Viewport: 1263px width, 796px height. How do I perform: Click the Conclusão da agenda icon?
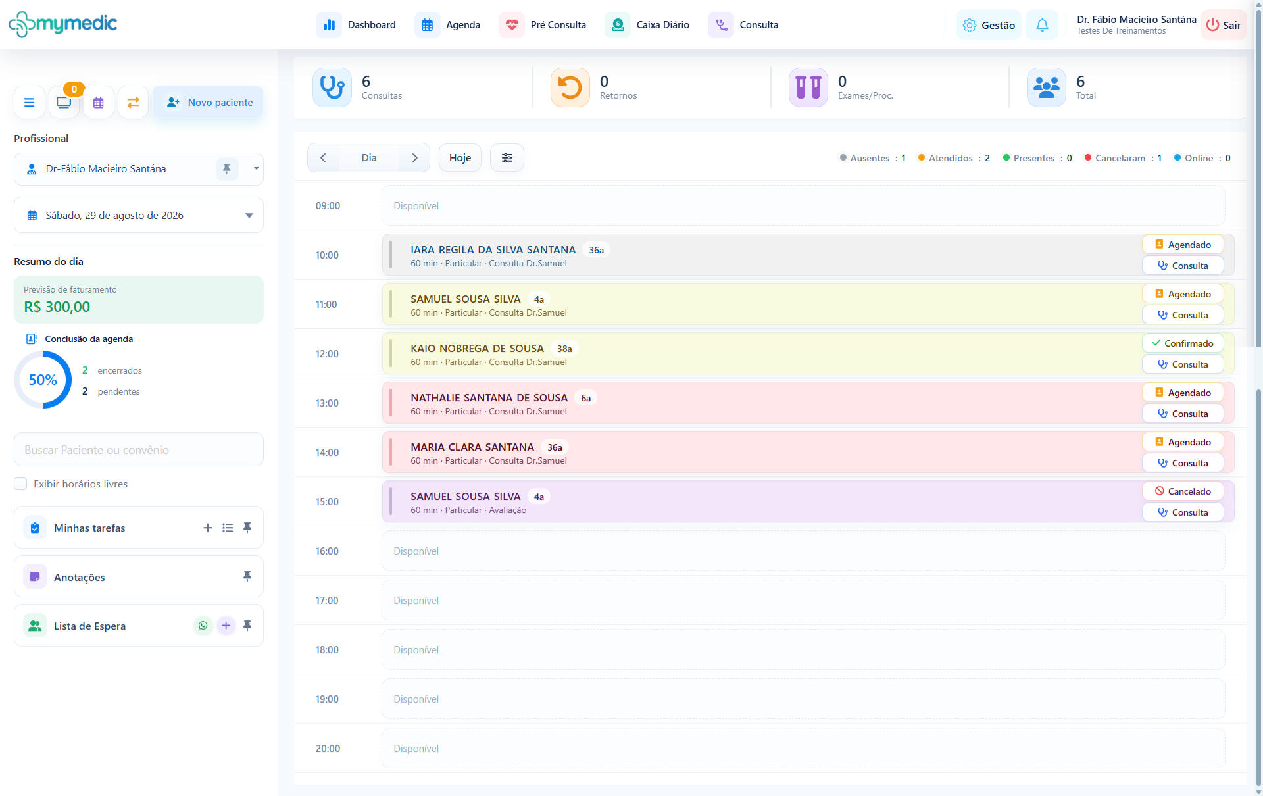(31, 339)
